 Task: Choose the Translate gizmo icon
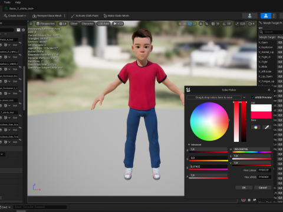point(185,24)
